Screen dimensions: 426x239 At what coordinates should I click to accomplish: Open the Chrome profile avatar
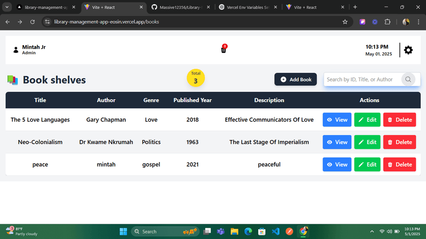(406, 22)
